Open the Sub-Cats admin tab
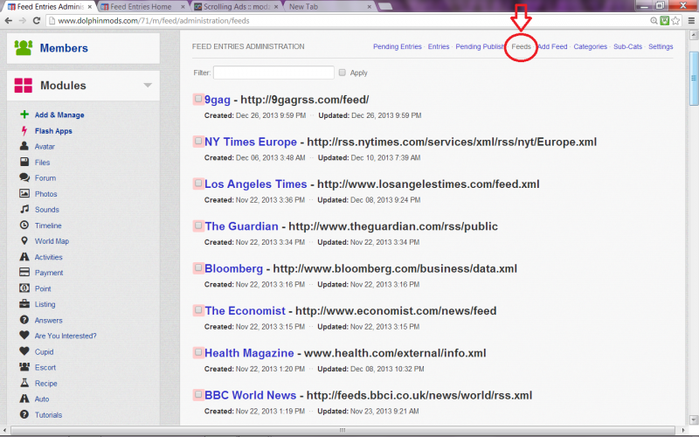Screen dimensions: 699x437 (627, 46)
